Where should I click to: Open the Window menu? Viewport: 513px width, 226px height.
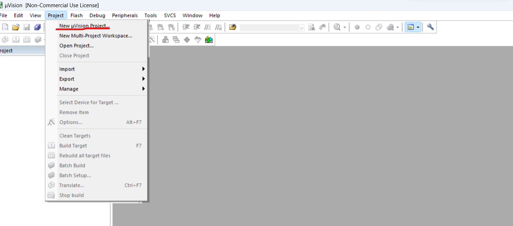(x=192, y=15)
